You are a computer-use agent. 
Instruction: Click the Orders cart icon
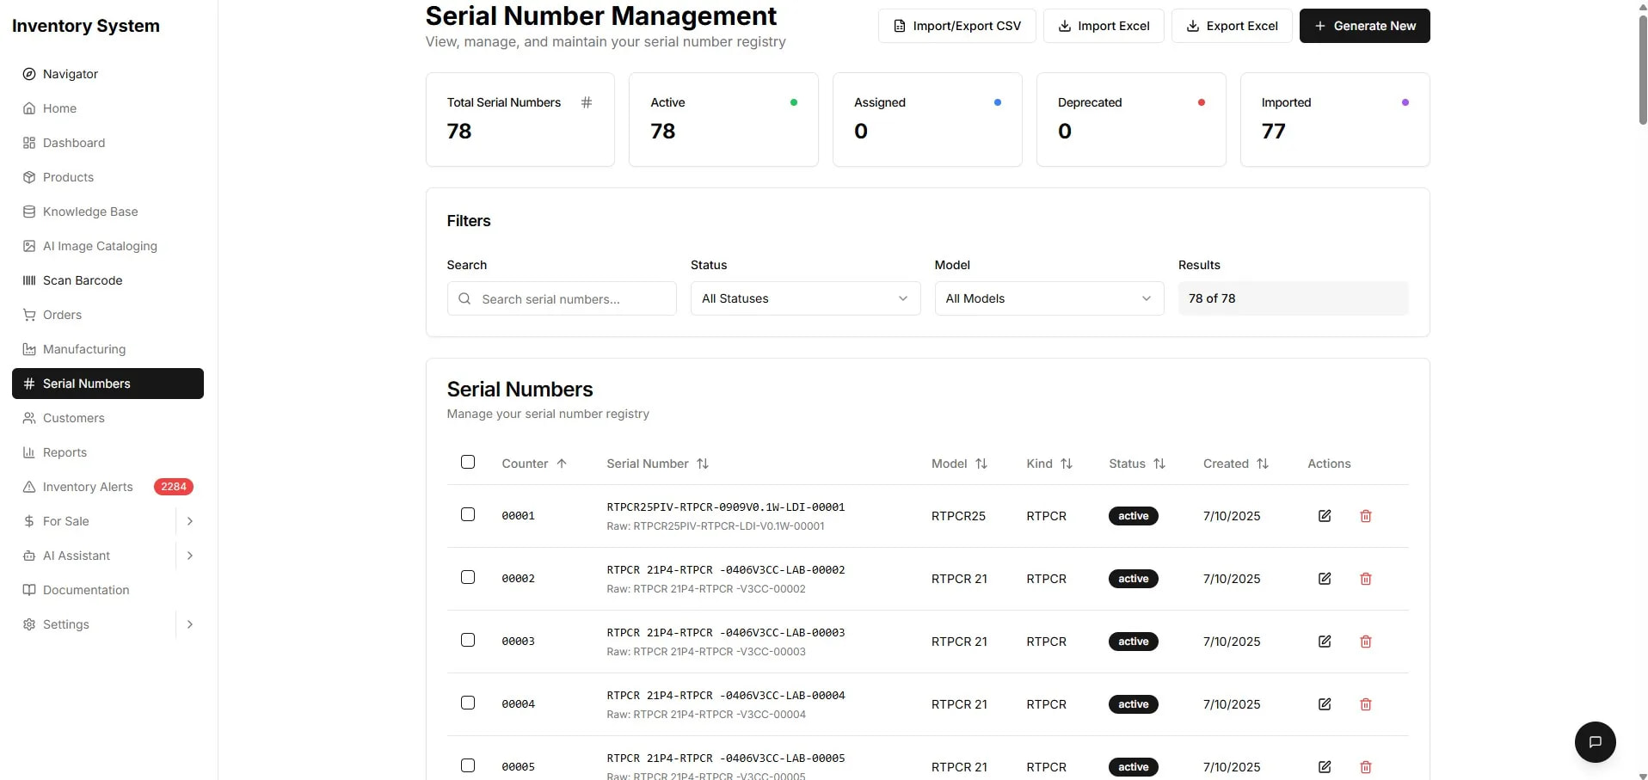(29, 315)
